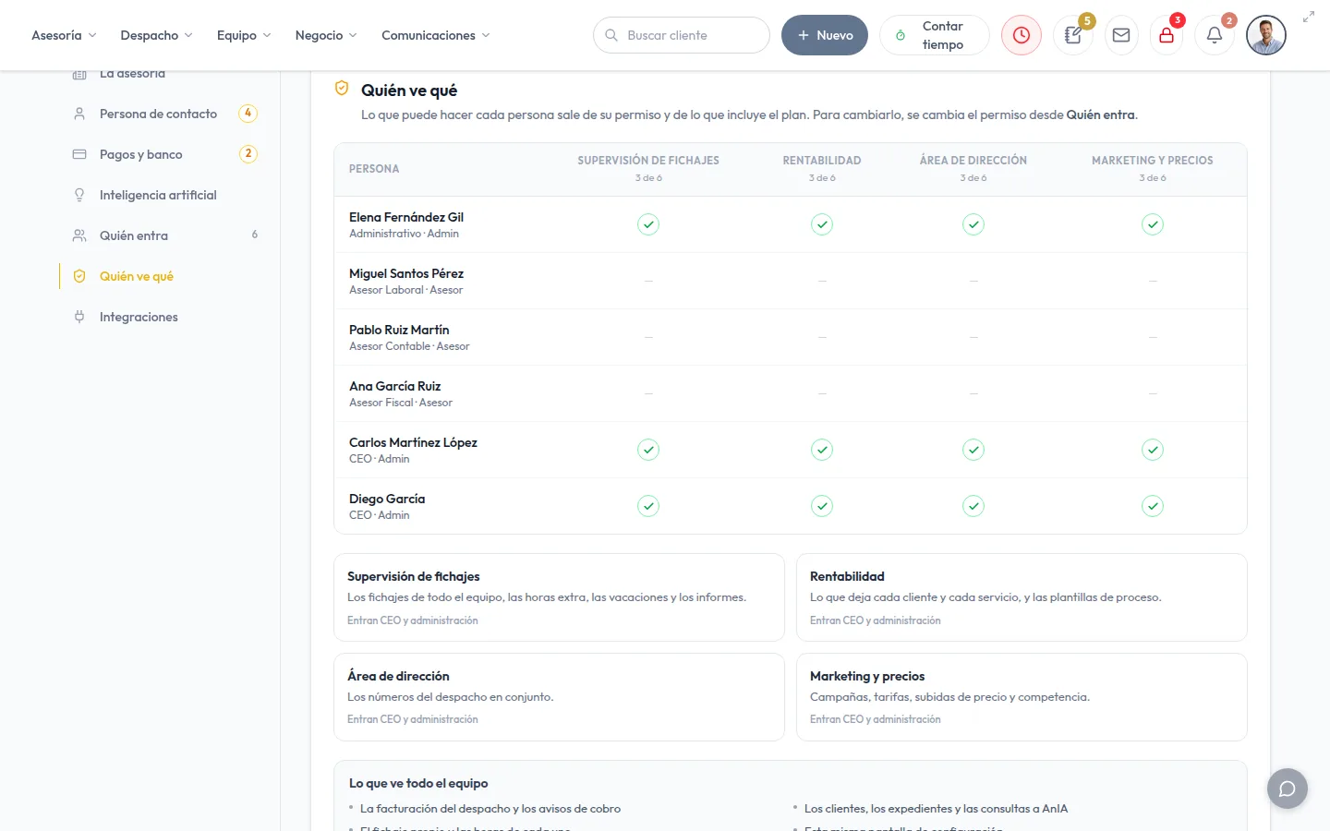Image resolution: width=1330 pixels, height=831 pixels.
Task: Click the Rentabilidad description card
Action: point(1022,597)
